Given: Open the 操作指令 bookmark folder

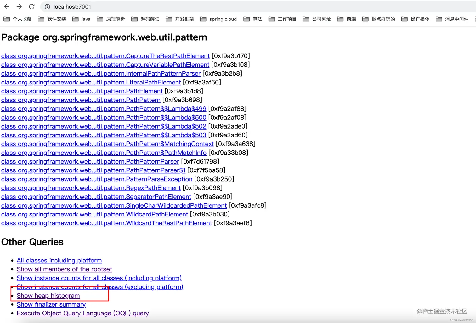Looking at the screenshot, I should 415,19.
